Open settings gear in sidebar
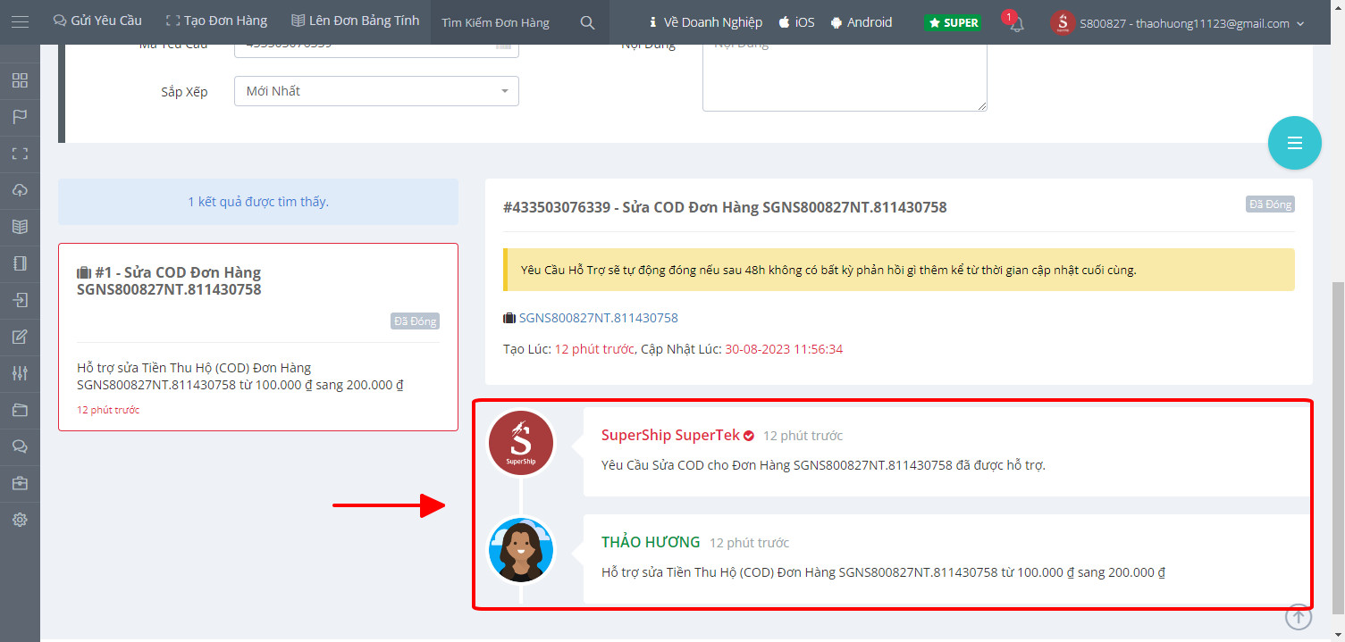Image resolution: width=1345 pixels, height=642 pixels. tap(20, 520)
